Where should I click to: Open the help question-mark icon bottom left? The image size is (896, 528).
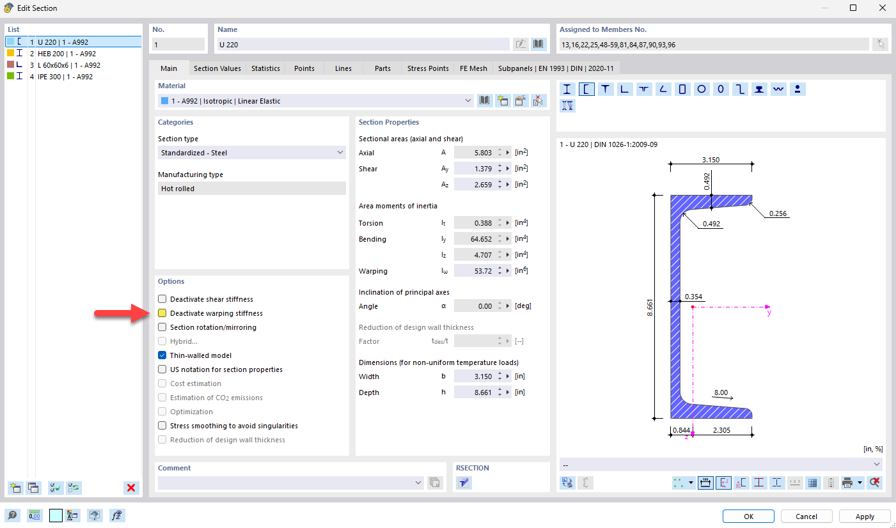(13, 515)
